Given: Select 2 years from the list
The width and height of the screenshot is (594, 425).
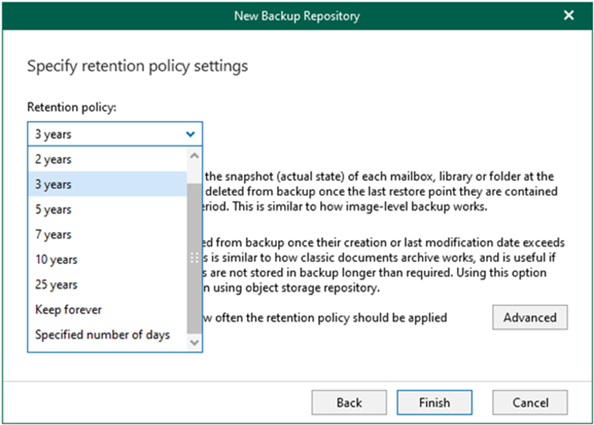Looking at the screenshot, I should coord(107,159).
